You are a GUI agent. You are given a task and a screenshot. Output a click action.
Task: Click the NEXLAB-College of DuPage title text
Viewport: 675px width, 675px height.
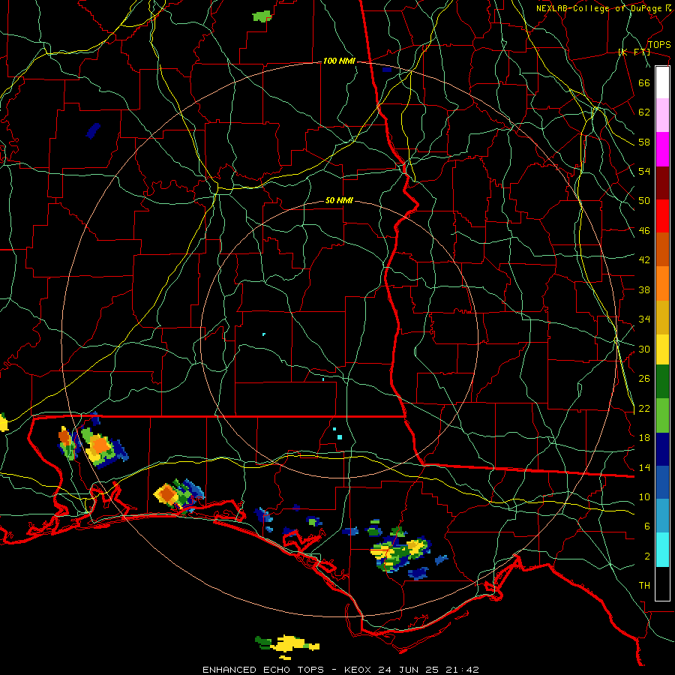602,8
